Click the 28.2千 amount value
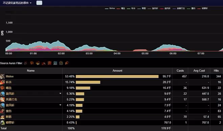223x131 pixels. point(167,82)
